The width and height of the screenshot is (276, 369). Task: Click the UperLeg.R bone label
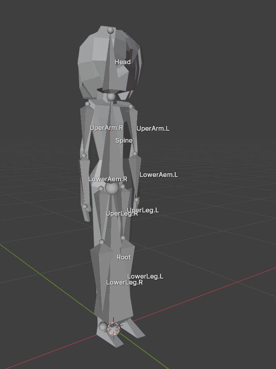tap(121, 213)
